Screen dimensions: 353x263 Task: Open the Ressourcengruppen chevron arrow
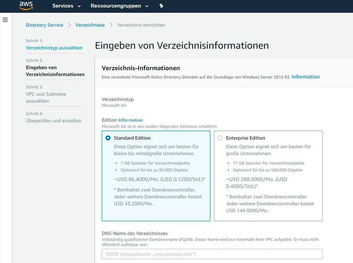147,6
